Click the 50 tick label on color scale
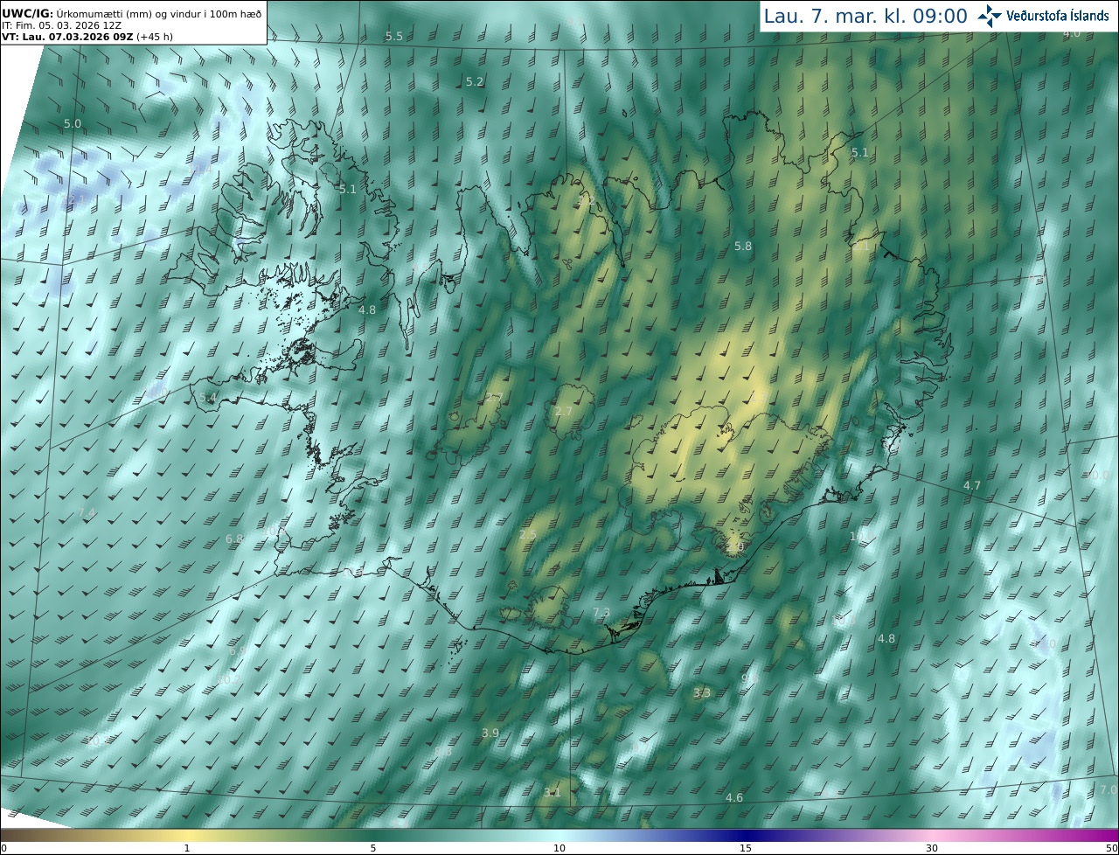 pos(1111,848)
